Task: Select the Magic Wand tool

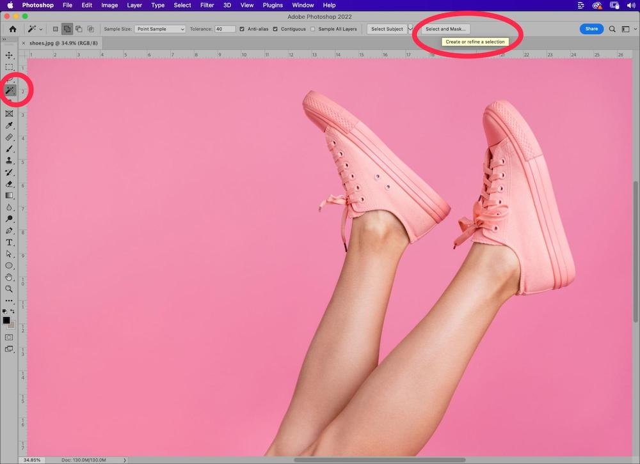Action: coord(10,91)
